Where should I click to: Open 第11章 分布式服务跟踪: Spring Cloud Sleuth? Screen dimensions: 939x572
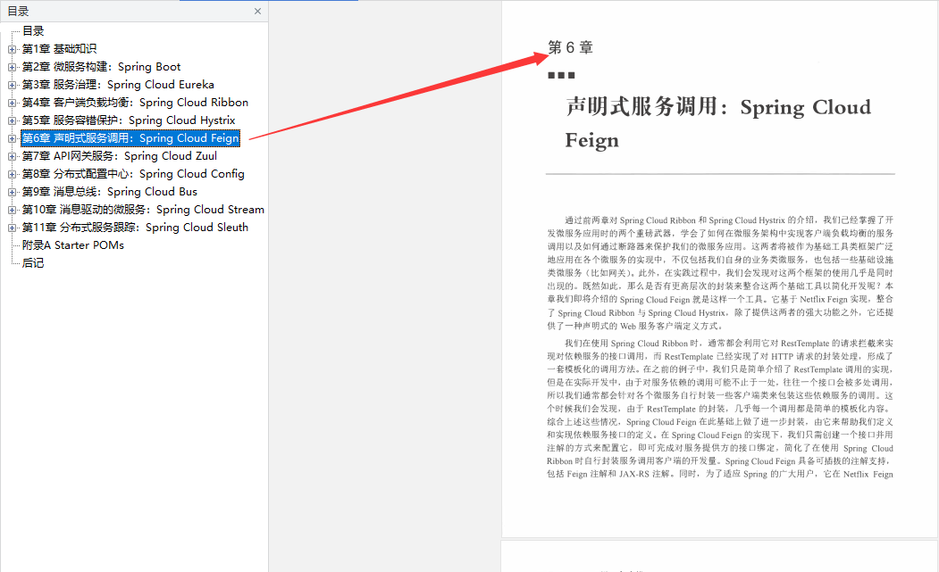pos(135,228)
